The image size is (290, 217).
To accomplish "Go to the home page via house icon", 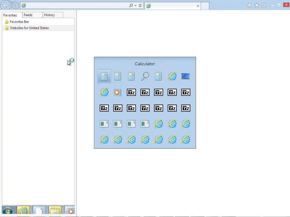I will 250,5.
